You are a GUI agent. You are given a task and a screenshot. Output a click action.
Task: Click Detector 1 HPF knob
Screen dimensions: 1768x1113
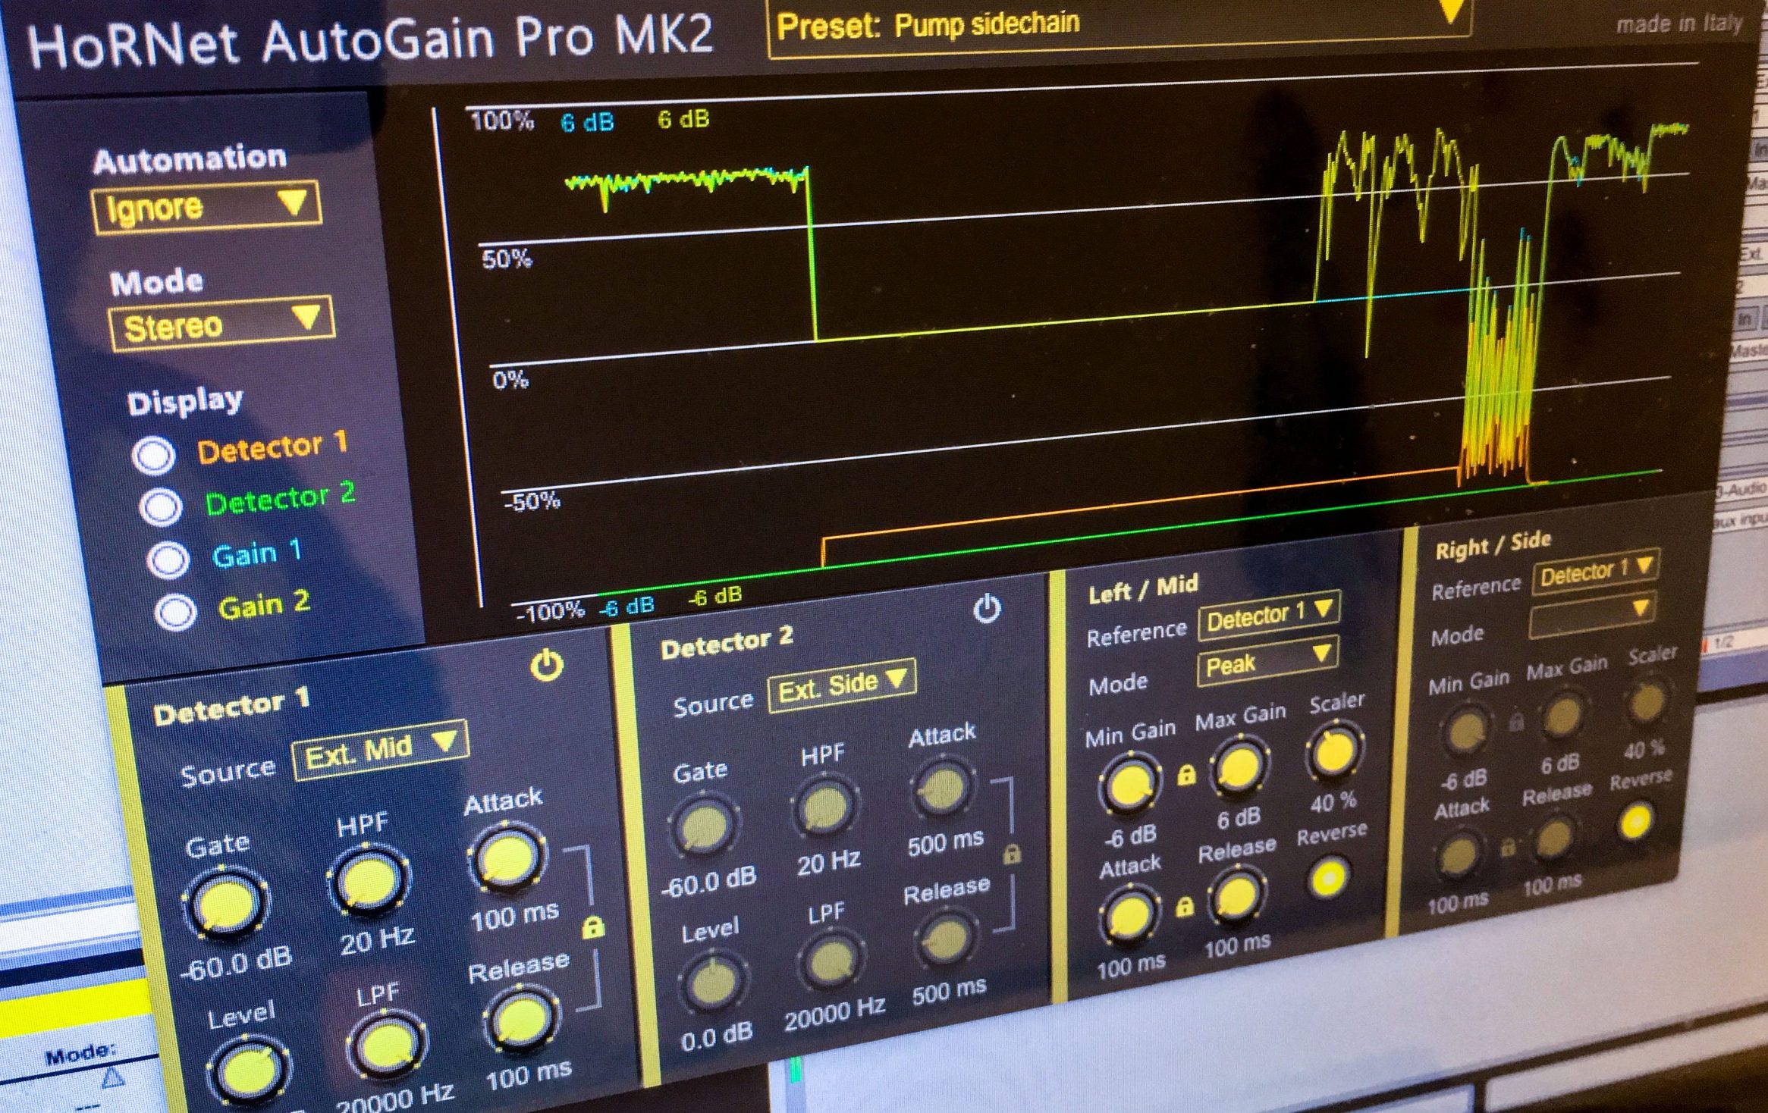[368, 881]
